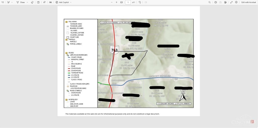Open Ask Copilot
258x128 pixels.
(x=62, y=2)
